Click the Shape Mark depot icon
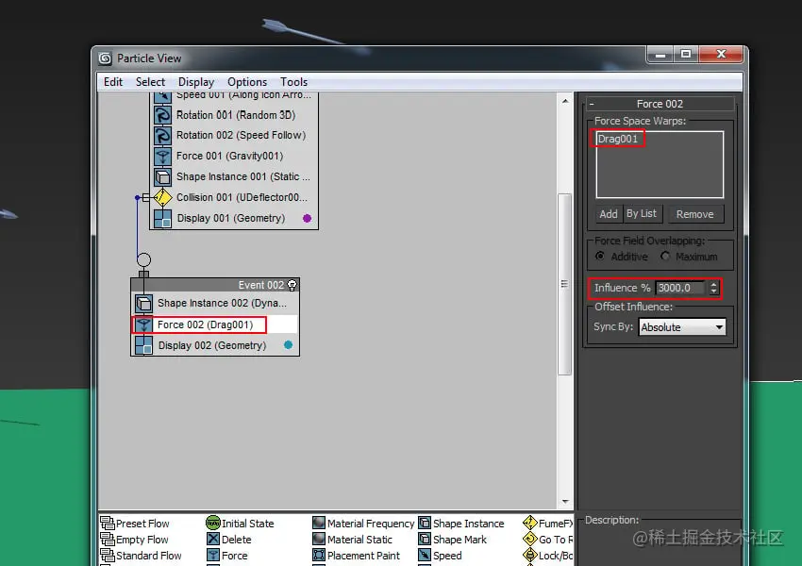 point(425,539)
